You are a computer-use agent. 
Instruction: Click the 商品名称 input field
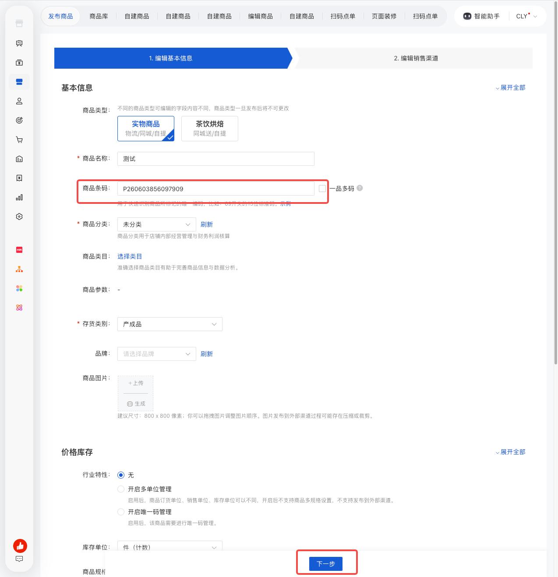tap(216, 159)
